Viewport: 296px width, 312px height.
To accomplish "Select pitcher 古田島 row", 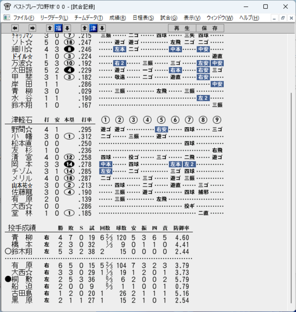I will point(21,293).
